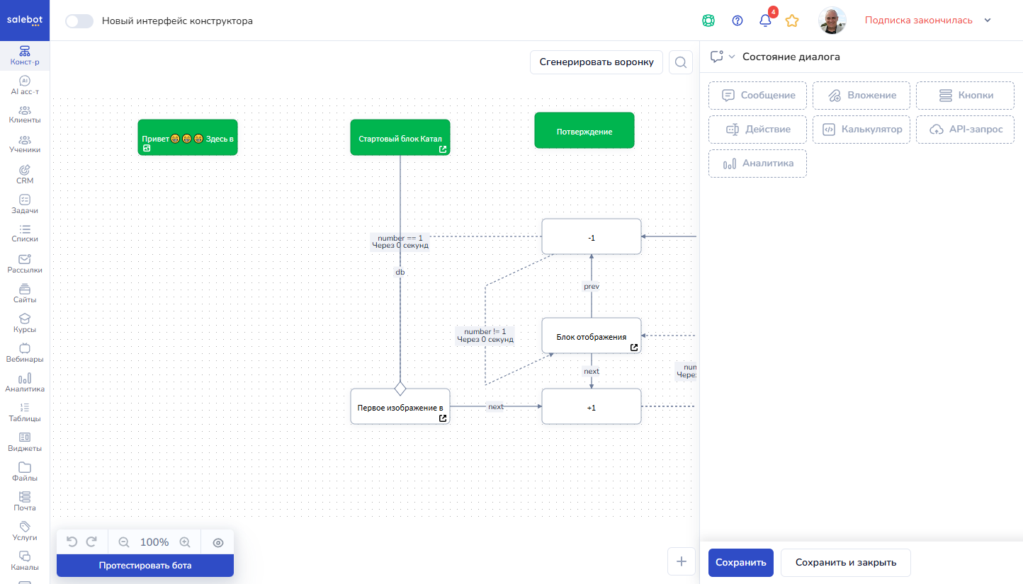Screen dimensions: 1023x584
Task: Open external link on Блок отображения
Action: [x=634, y=348]
